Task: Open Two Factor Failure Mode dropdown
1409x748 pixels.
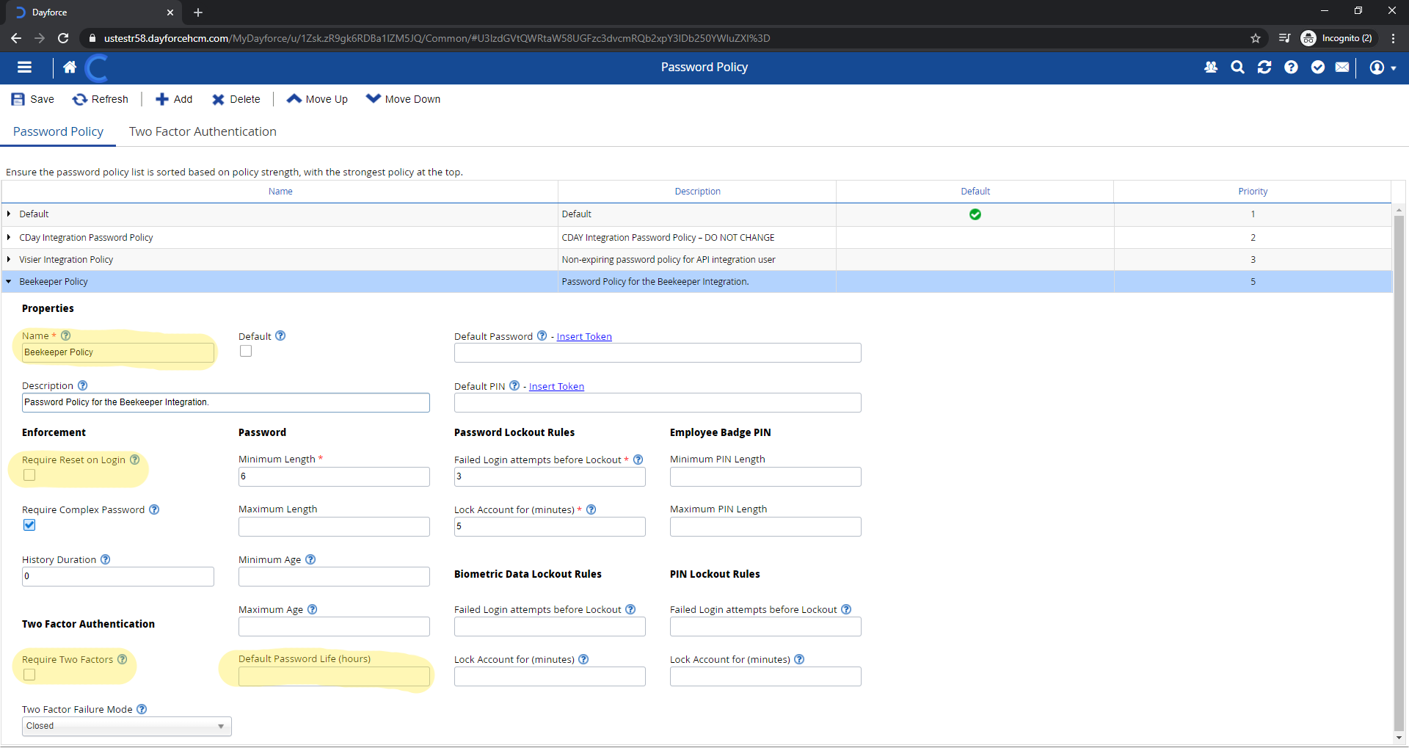Action: point(127,726)
